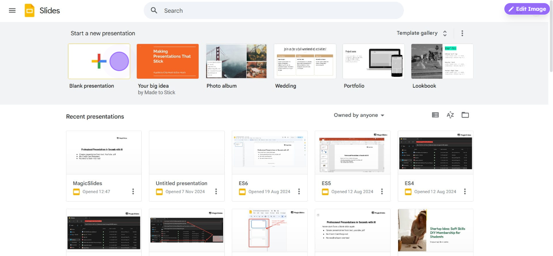Click the Opened 7 Nov 2024 text

click(185, 192)
